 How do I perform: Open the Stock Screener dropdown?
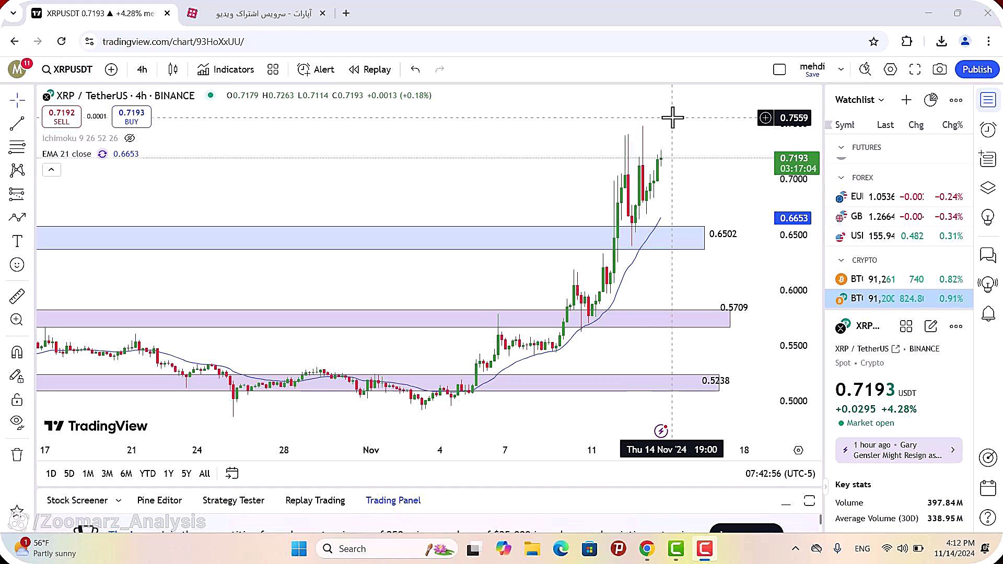click(x=84, y=500)
